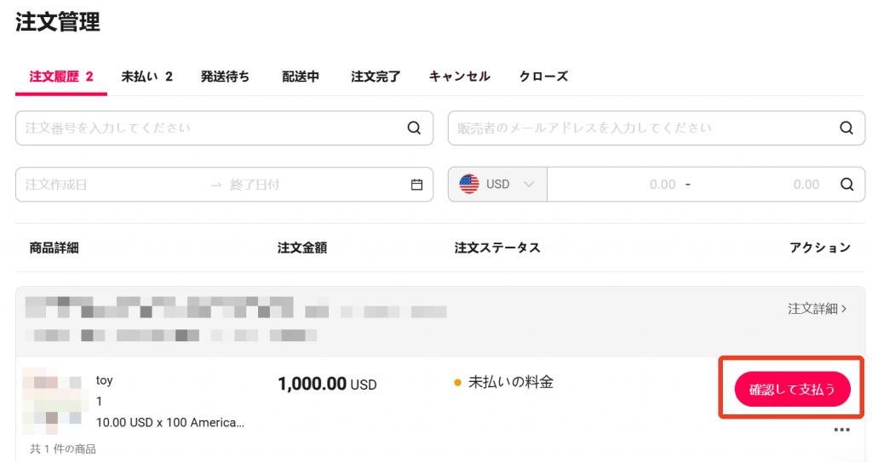This screenshot has width=872, height=462.
Task: Focus the order number input field
Action: [x=214, y=128]
